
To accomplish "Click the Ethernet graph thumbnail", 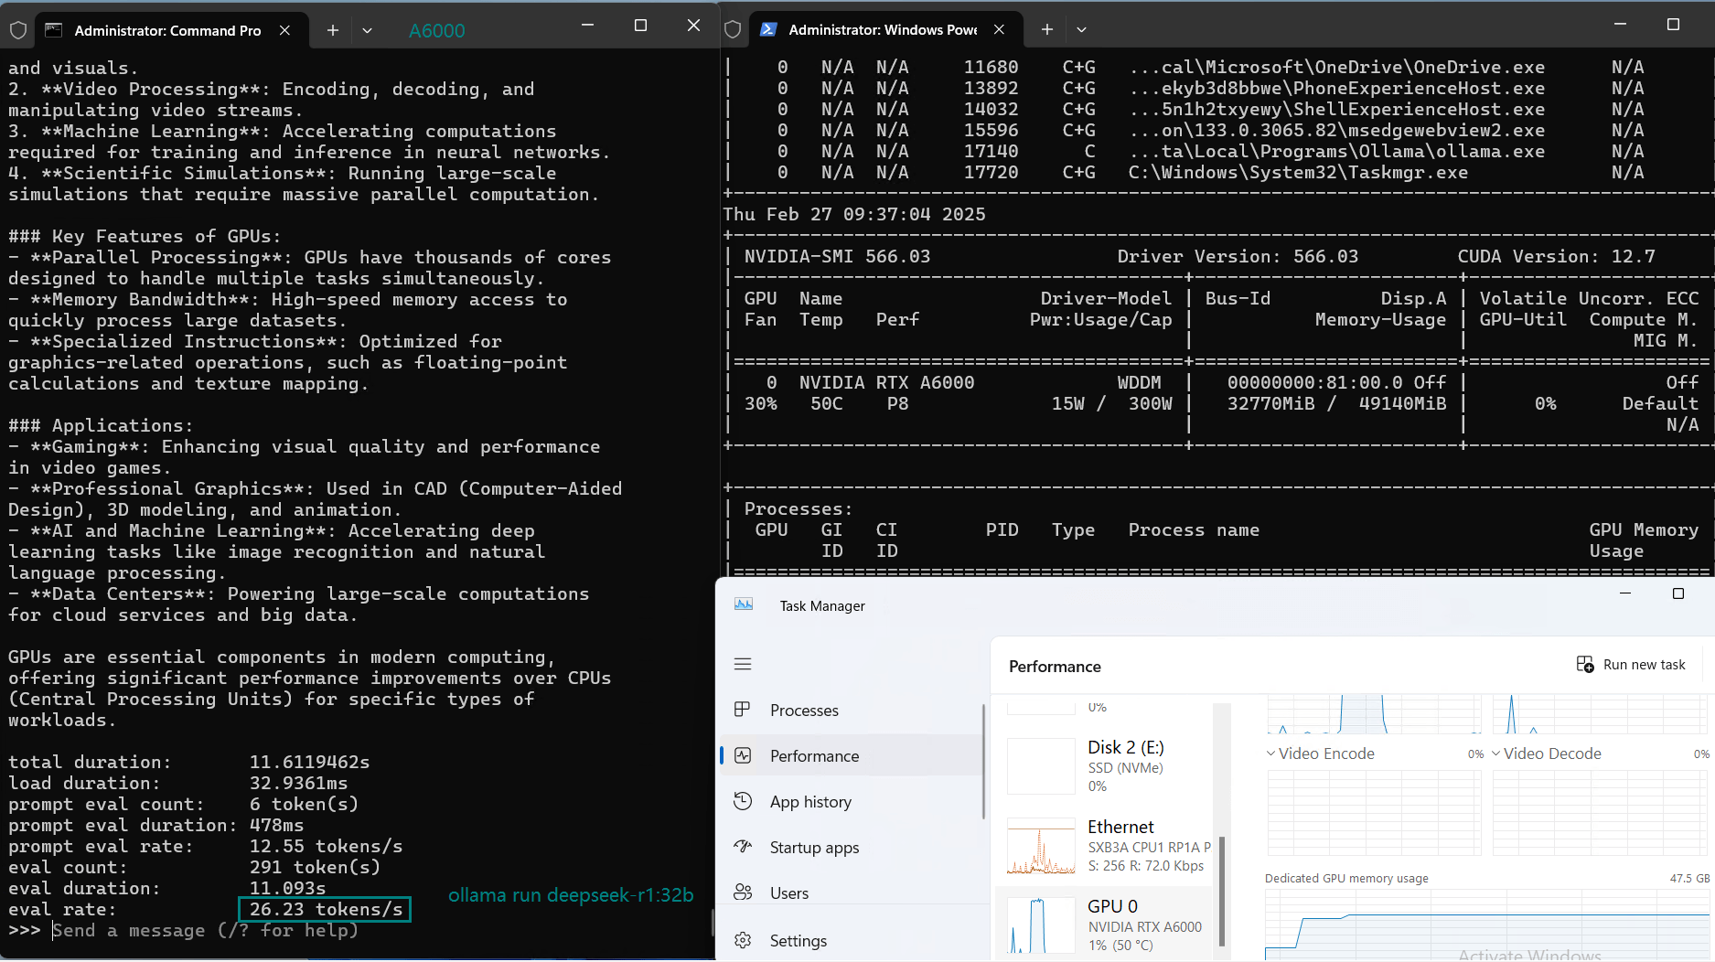I will 1041,846.
